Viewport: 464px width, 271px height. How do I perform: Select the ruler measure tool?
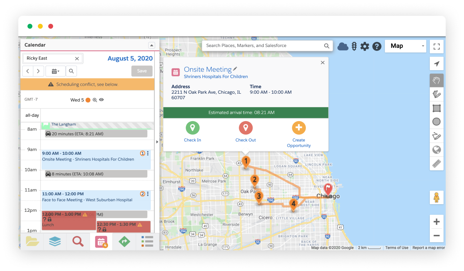(437, 164)
